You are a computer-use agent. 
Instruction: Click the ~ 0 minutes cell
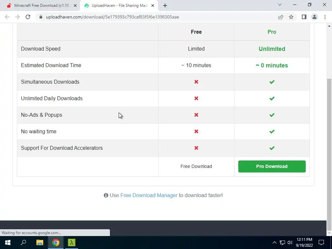272,65
